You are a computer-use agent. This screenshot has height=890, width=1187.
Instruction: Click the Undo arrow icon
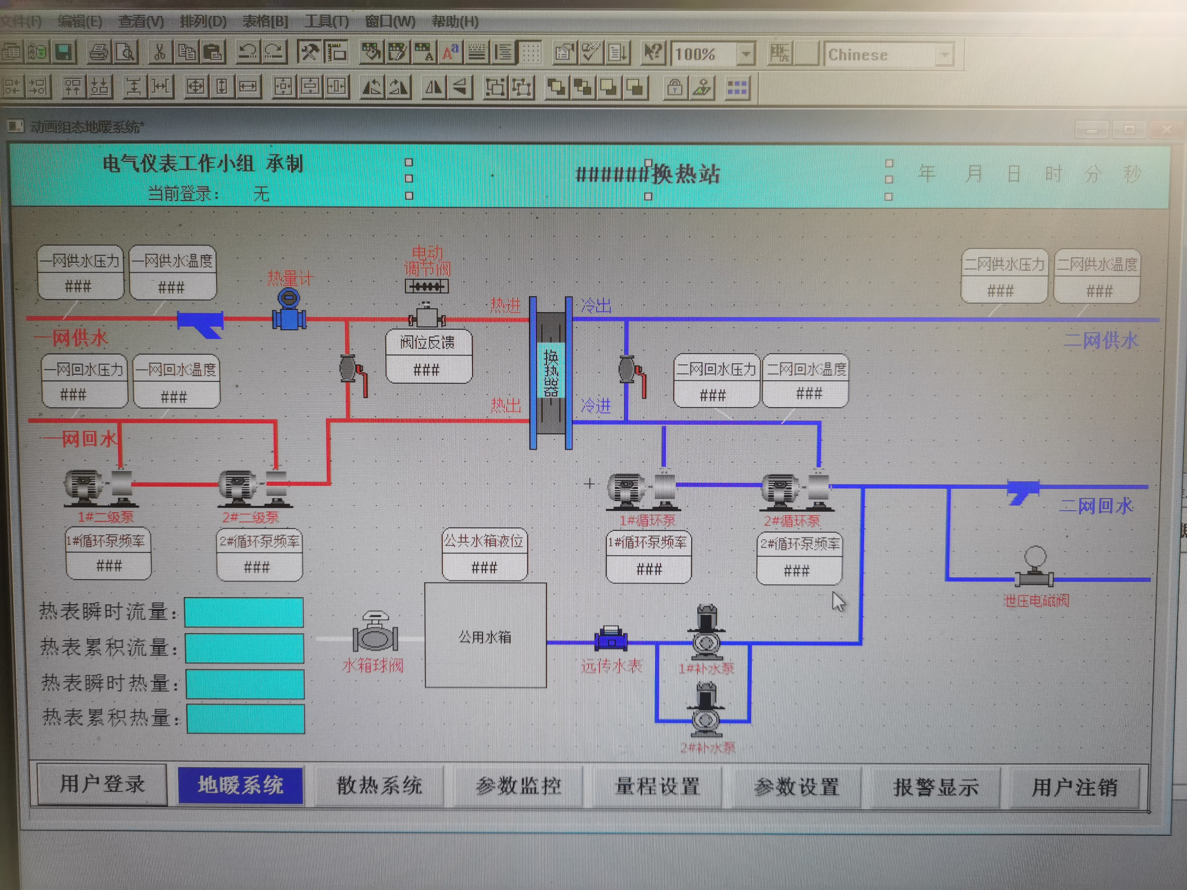pyautogui.click(x=247, y=53)
